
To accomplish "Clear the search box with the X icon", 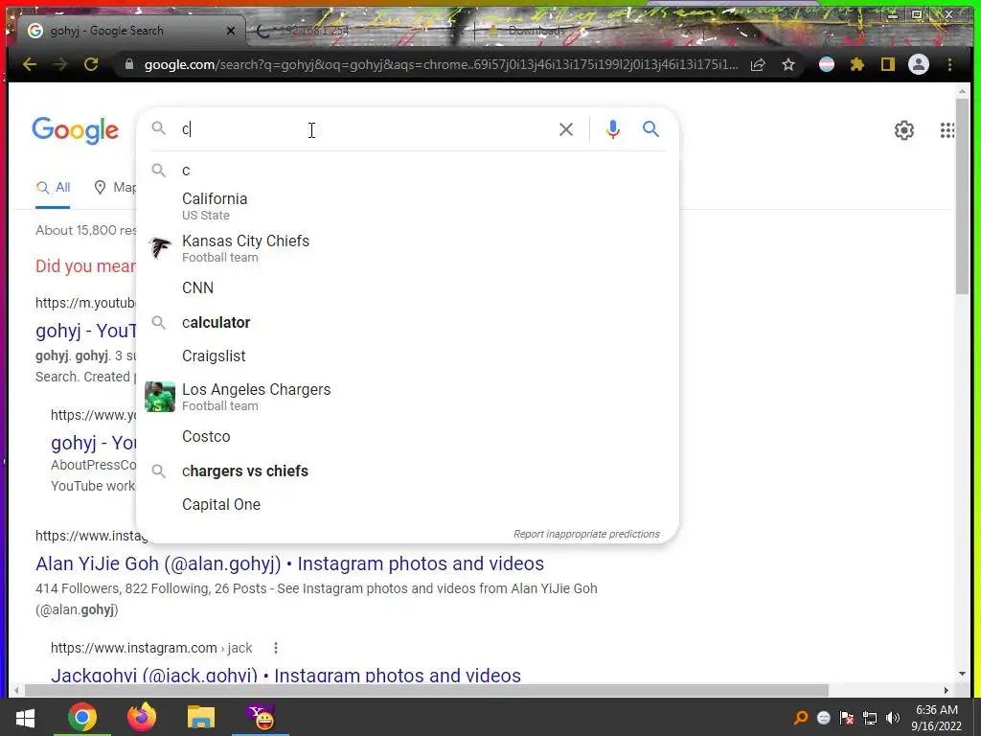I will tap(565, 129).
